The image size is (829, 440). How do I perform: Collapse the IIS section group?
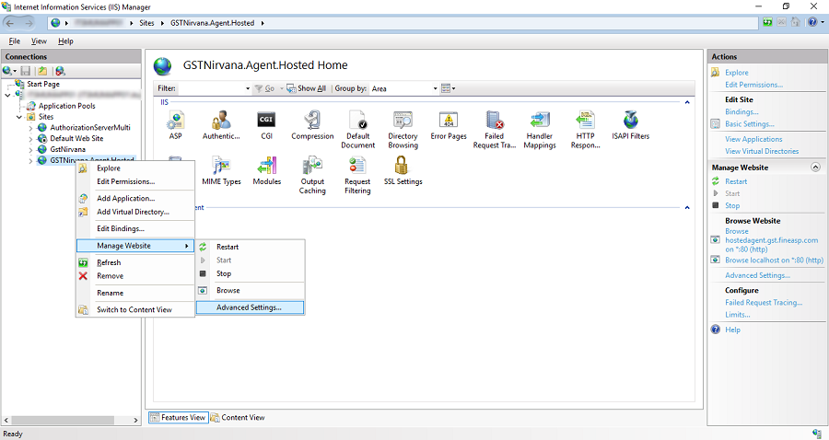[x=687, y=102]
